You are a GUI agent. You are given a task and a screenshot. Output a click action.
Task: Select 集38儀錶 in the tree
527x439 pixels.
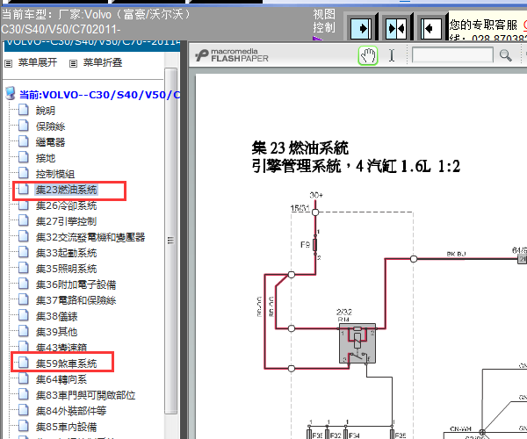tap(56, 316)
